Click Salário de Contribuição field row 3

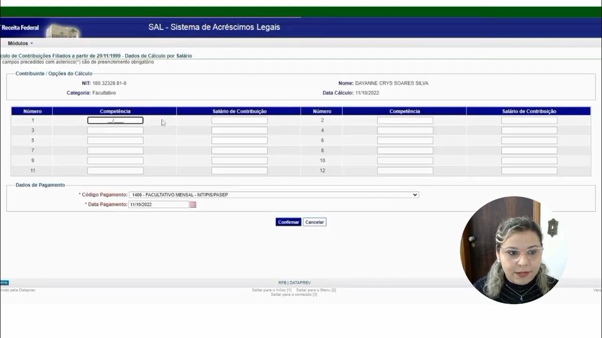(239, 131)
